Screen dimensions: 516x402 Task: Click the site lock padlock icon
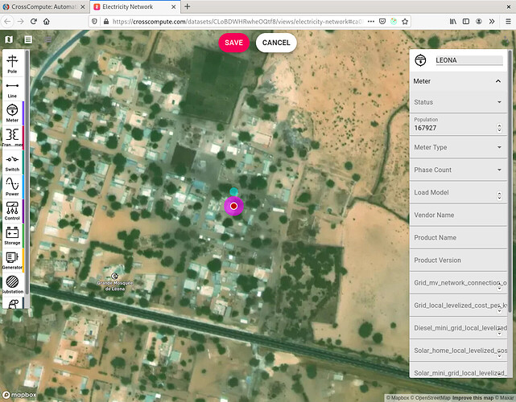point(106,22)
